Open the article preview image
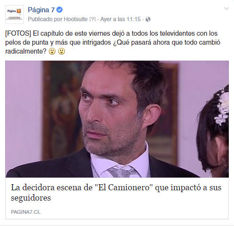The height and width of the screenshot is (226, 234). click(x=117, y=119)
